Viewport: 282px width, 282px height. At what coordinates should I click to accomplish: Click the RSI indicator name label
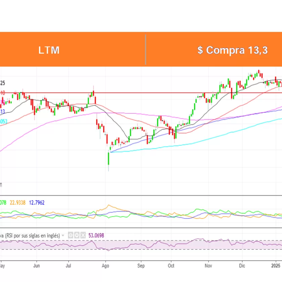30,235
